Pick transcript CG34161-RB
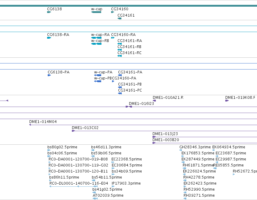This screenshot has height=200, width=257. pyautogui.click(x=129, y=47)
